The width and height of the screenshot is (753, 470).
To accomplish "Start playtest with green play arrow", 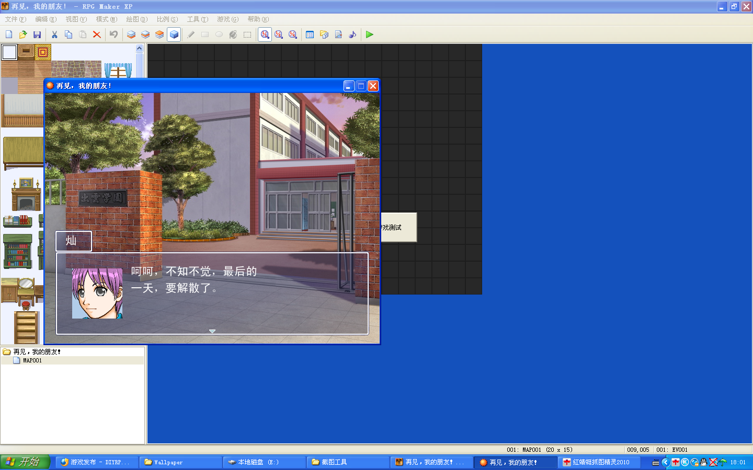I will [x=370, y=34].
